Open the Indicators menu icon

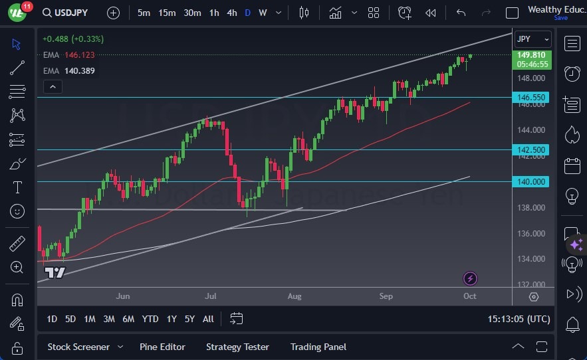coord(335,13)
